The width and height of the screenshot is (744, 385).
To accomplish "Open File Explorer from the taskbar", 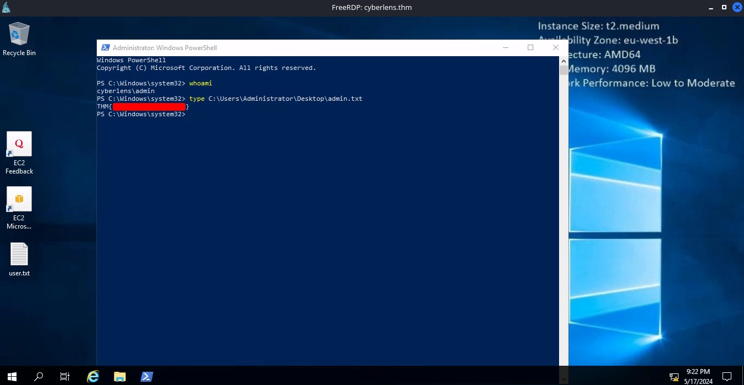I will (119, 377).
